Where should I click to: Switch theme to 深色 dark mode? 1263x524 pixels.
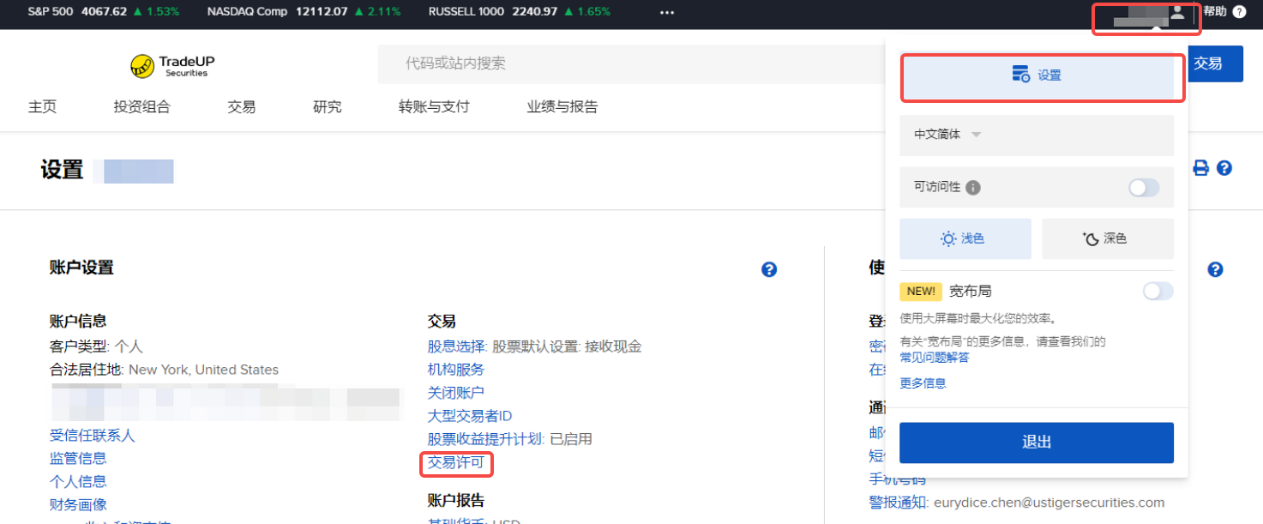click(x=1107, y=238)
